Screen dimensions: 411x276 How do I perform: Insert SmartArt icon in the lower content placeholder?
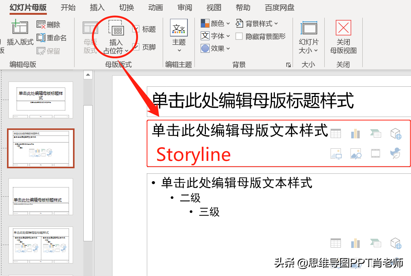375,243
